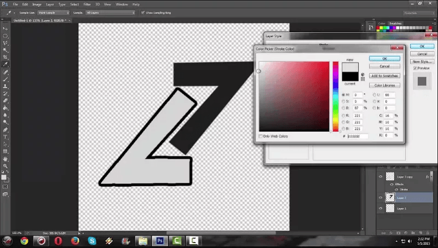Open the Essentials workspace dropdown

[x=419, y=13]
